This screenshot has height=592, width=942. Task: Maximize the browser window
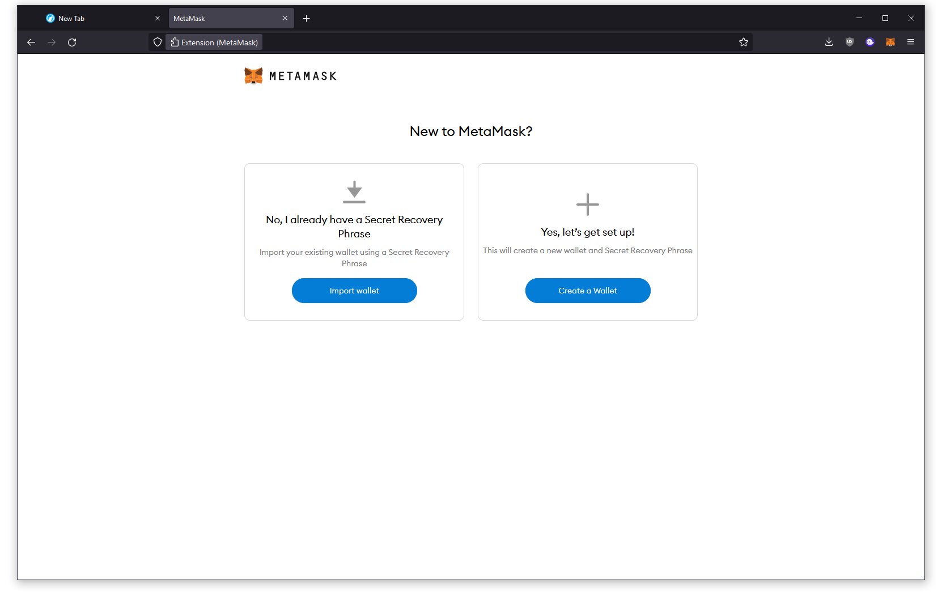click(x=885, y=18)
